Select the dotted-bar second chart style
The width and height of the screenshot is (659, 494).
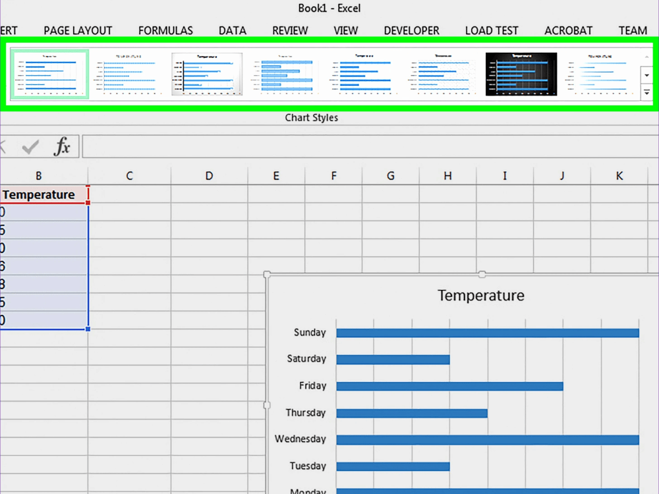[129, 74]
